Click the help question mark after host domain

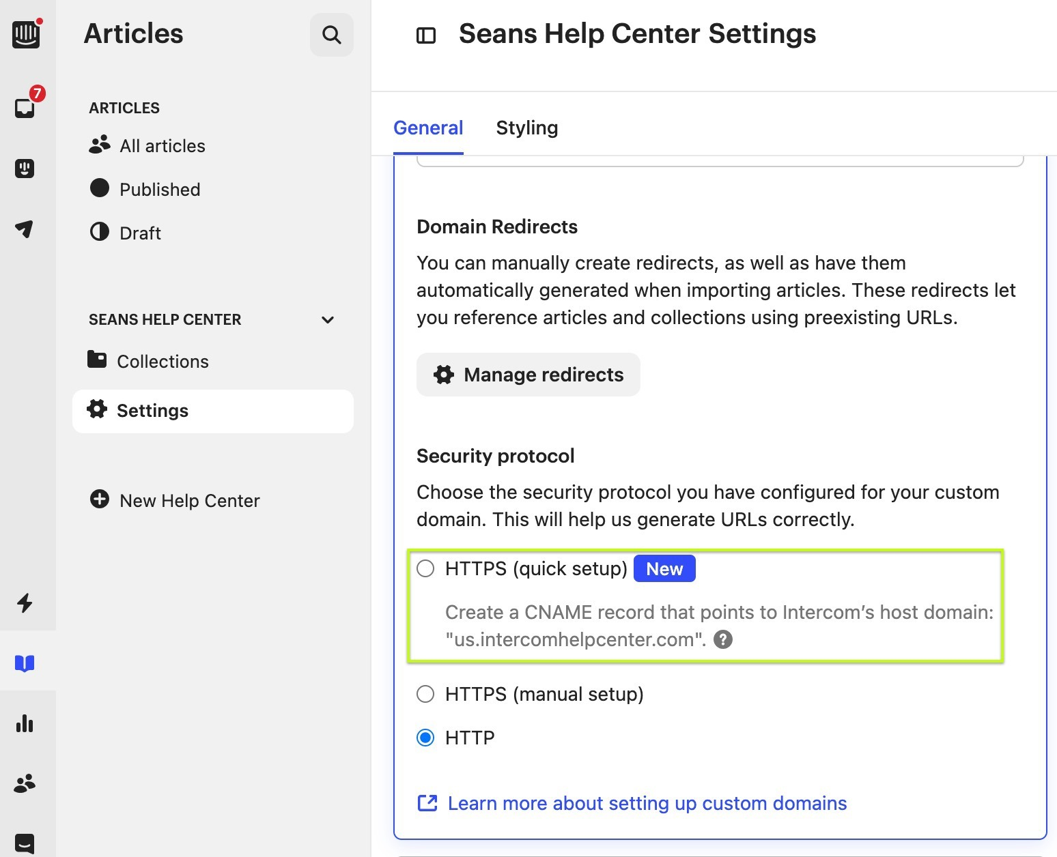click(x=723, y=639)
